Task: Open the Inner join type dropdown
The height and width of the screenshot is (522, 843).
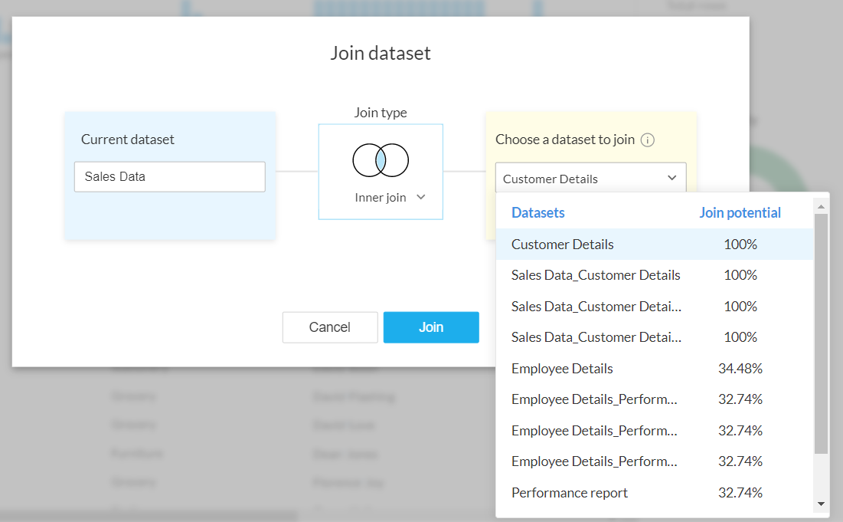Action: 390,197
